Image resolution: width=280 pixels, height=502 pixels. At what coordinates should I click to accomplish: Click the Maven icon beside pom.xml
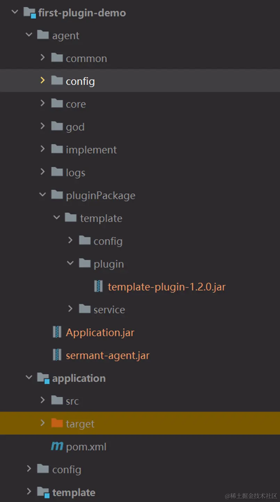[57, 446]
